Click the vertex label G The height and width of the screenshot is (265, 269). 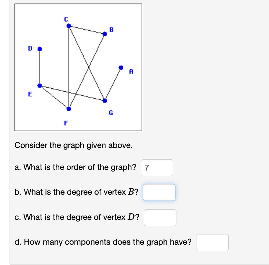(111, 113)
